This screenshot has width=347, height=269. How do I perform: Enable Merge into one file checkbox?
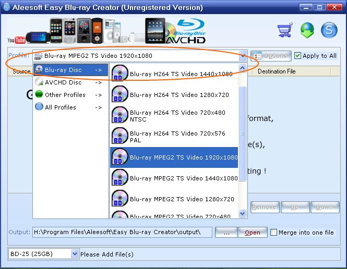[x=273, y=233]
